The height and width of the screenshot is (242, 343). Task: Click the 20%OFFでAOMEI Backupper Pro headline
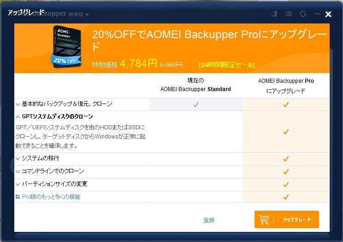click(x=209, y=40)
